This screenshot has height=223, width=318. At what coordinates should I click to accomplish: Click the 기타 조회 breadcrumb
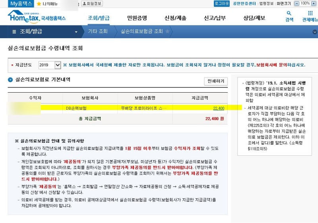pos(98,31)
